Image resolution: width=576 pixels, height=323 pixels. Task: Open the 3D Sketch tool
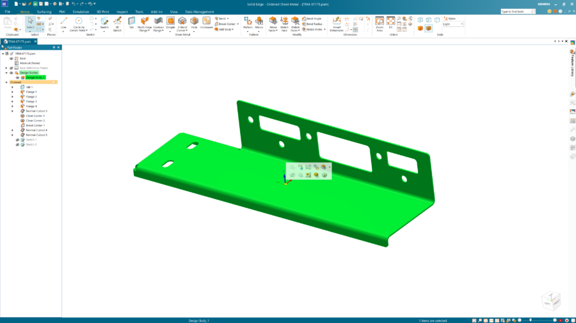pos(117,24)
